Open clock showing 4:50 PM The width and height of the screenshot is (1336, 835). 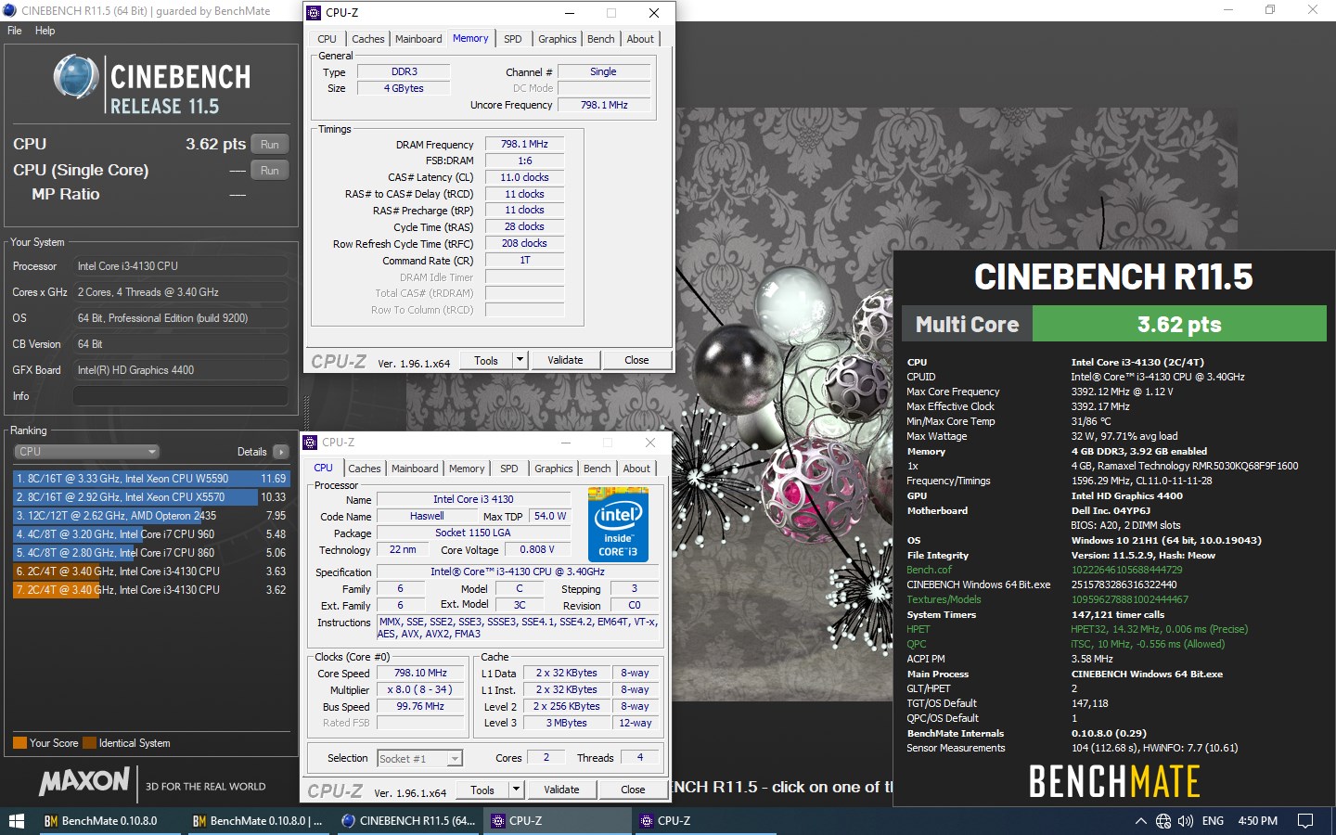pos(1257,821)
